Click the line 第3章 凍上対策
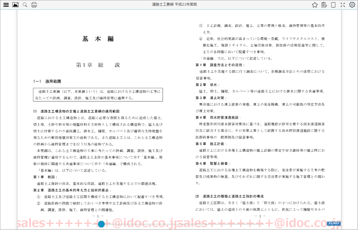The image size is (358, 230). (x=211, y=98)
